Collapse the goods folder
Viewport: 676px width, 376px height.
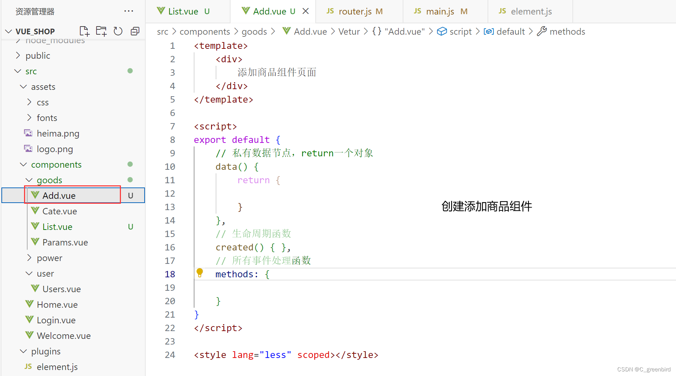[29, 180]
